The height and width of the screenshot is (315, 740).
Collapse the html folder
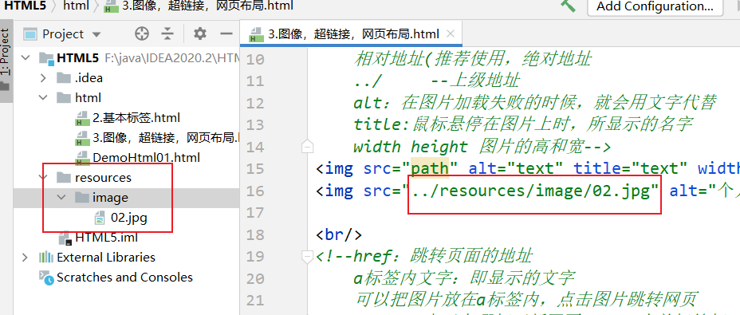[x=43, y=98]
